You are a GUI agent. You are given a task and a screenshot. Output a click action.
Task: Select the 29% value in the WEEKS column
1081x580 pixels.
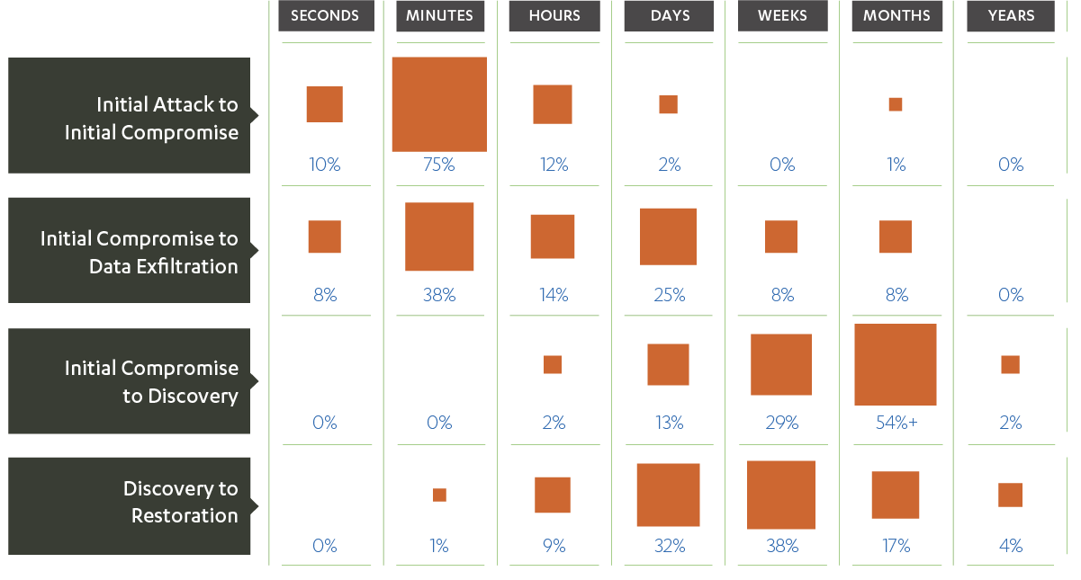click(782, 423)
